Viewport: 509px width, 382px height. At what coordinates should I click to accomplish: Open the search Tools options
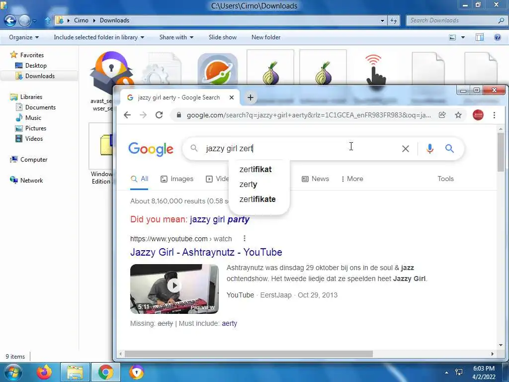coord(445,179)
